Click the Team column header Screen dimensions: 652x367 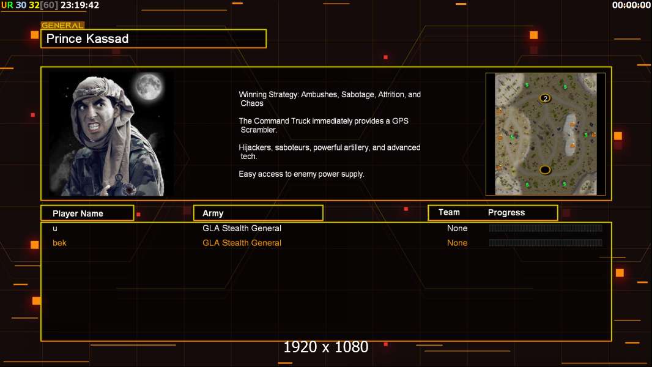pos(449,212)
